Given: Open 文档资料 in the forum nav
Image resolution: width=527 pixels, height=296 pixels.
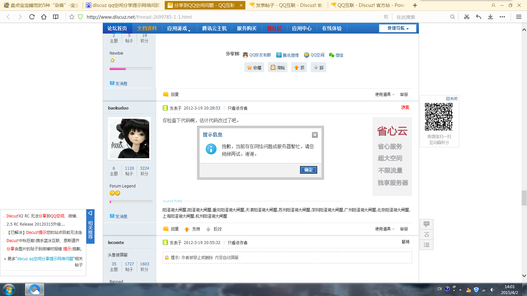Looking at the screenshot, I should click(x=147, y=29).
